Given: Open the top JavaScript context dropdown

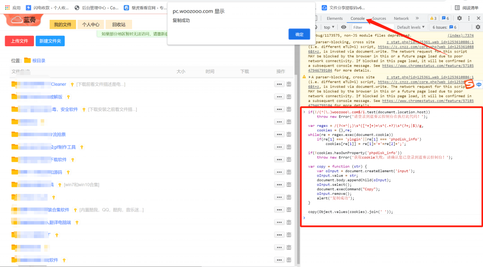Looking at the screenshot, I should 329,27.
